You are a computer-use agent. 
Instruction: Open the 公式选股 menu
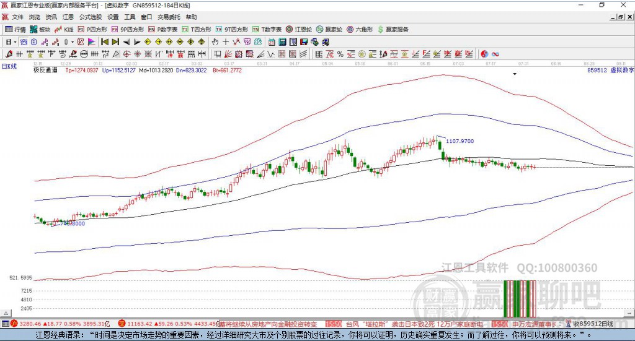coord(91,17)
